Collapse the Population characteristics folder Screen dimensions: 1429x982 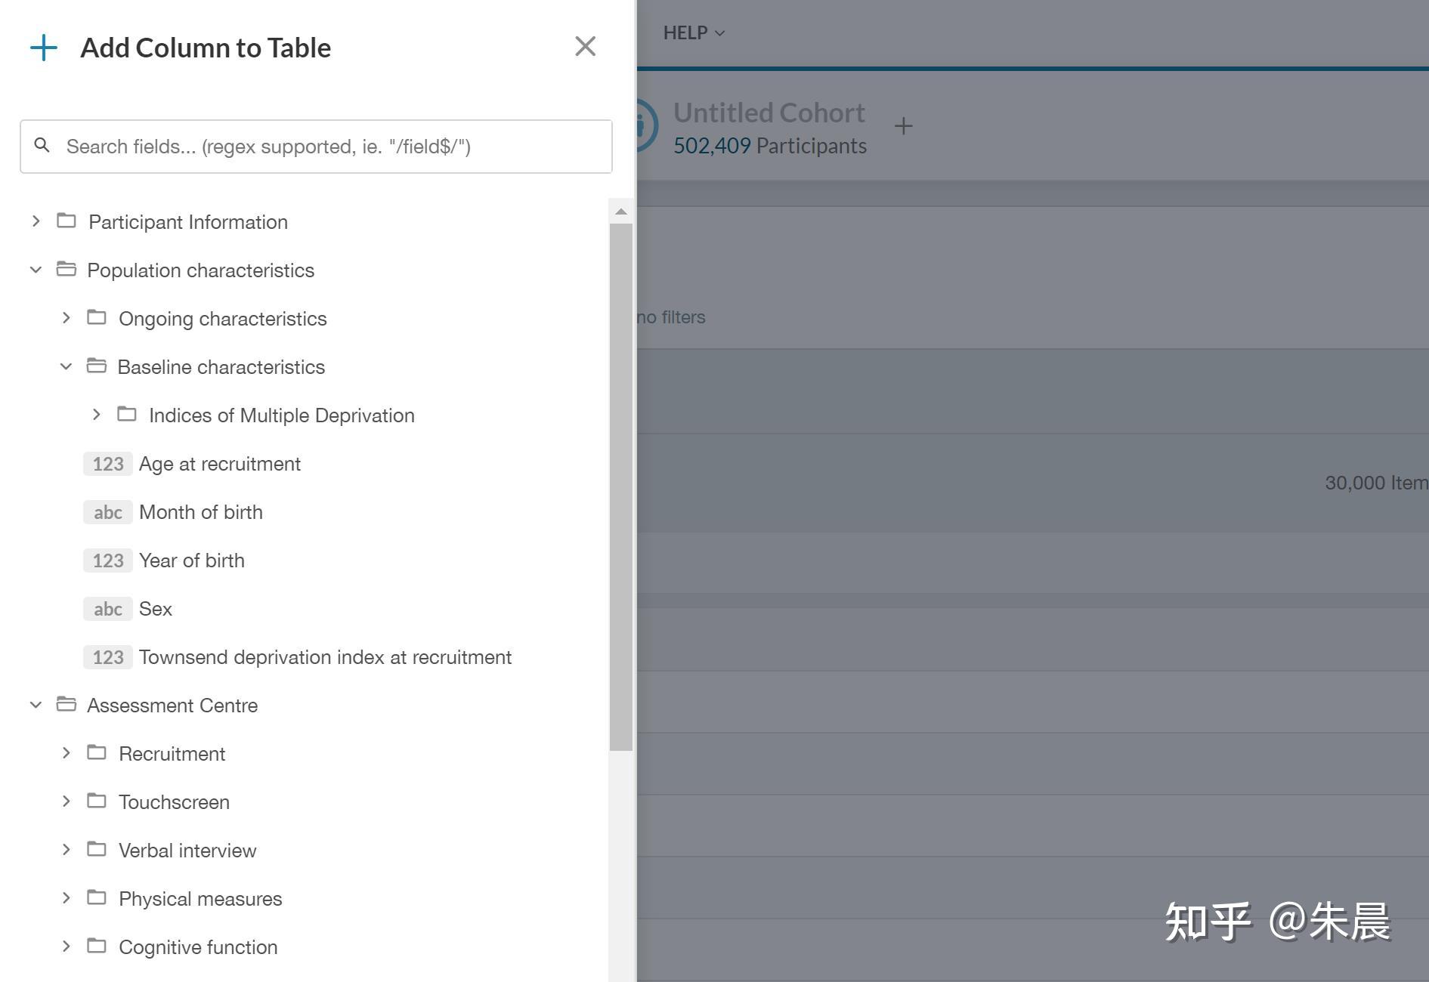pyautogui.click(x=36, y=270)
